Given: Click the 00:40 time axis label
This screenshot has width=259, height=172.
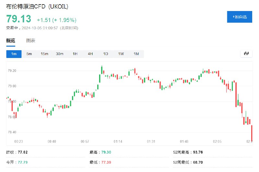Looking at the screenshot, I should [x=52, y=142].
